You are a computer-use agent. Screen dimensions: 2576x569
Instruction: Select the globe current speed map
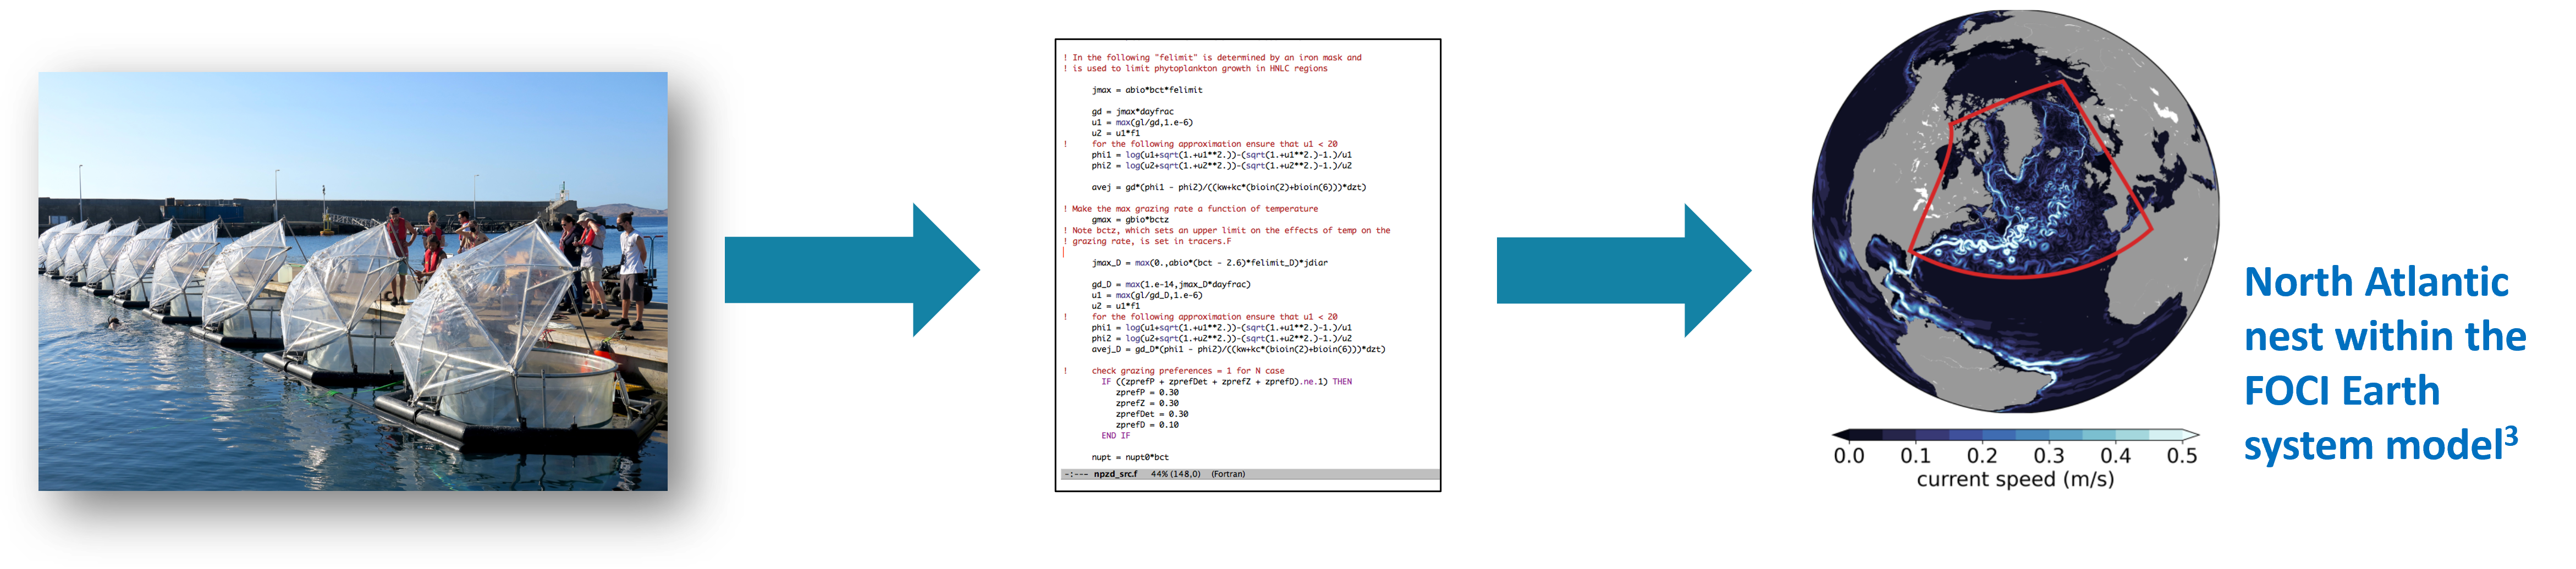[x=2015, y=210]
